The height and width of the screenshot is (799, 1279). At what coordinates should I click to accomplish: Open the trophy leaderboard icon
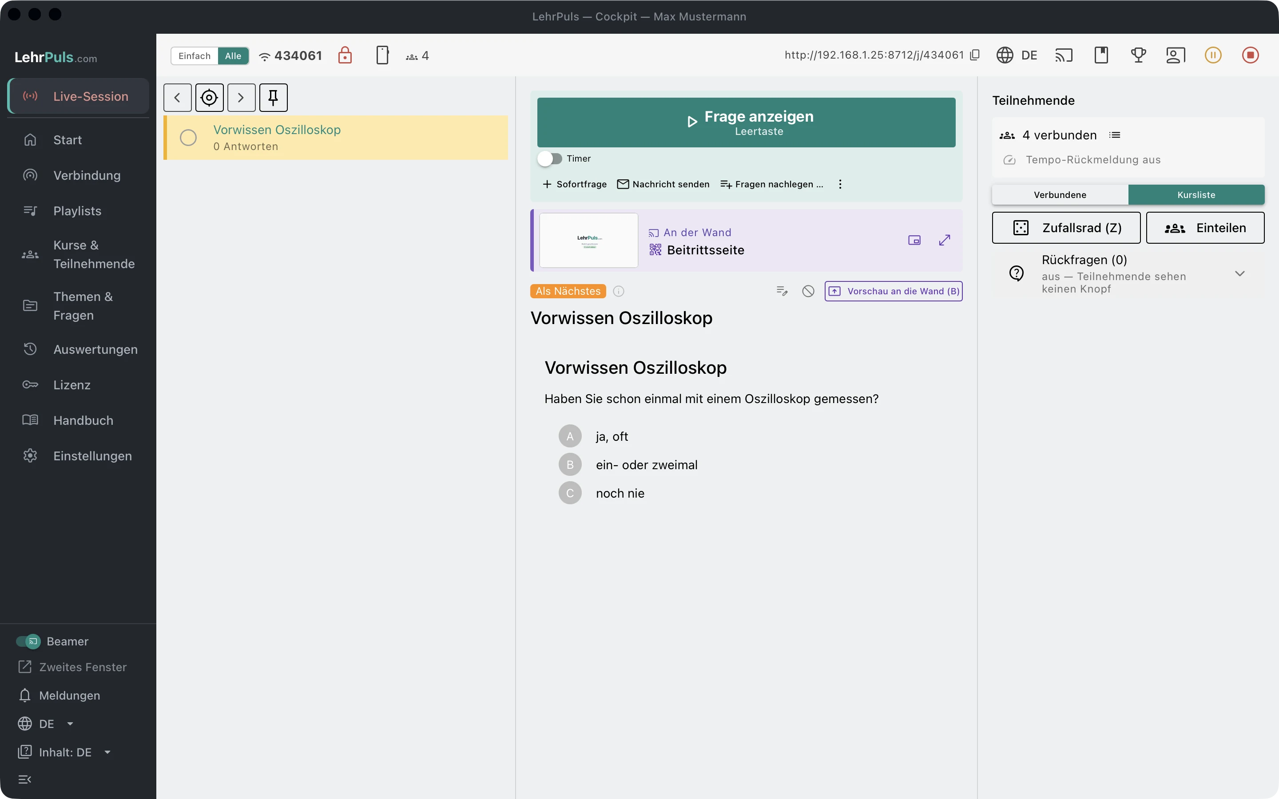tap(1138, 55)
